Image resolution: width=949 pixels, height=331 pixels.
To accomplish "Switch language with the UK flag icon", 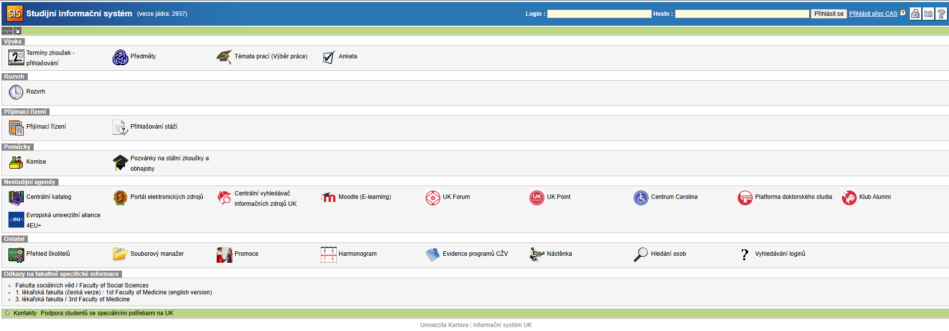I will [928, 14].
